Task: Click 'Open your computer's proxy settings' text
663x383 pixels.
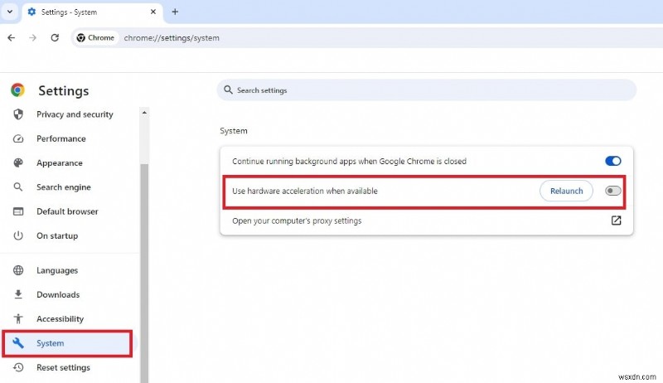Action: point(297,221)
